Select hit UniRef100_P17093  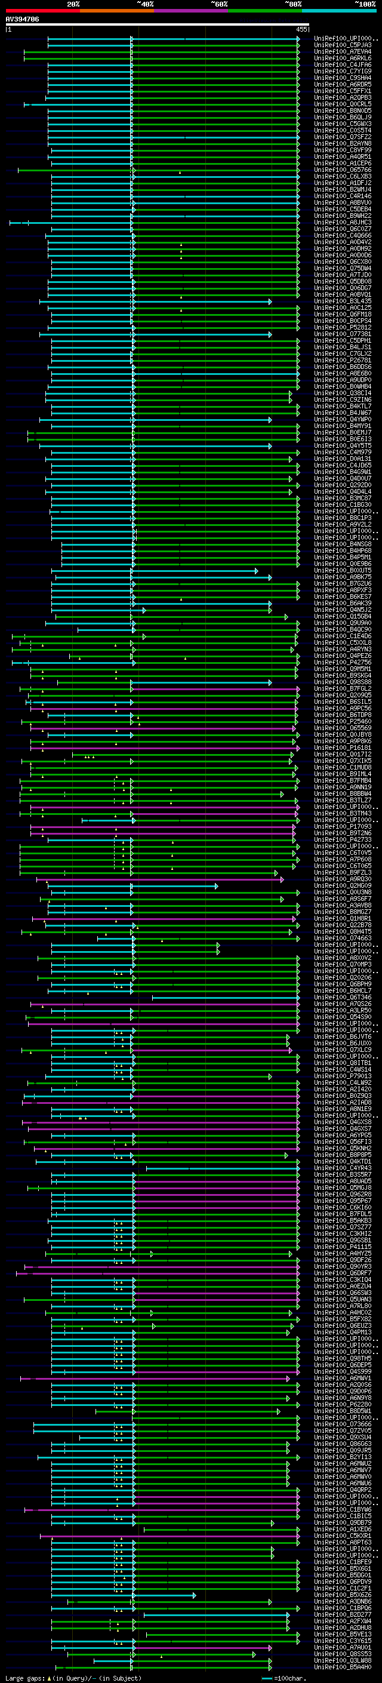[x=343, y=826]
